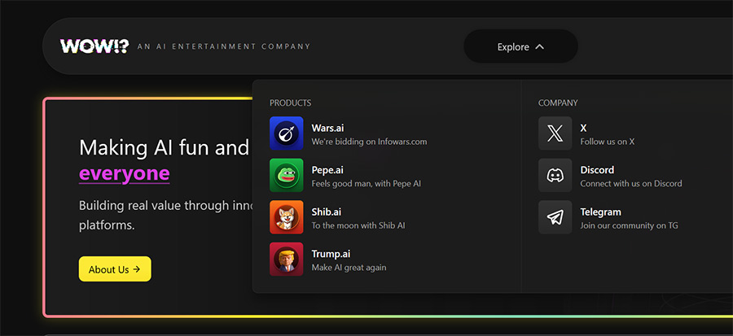Click the Telegram paper-plane icon
733x336 pixels.
coord(555,217)
